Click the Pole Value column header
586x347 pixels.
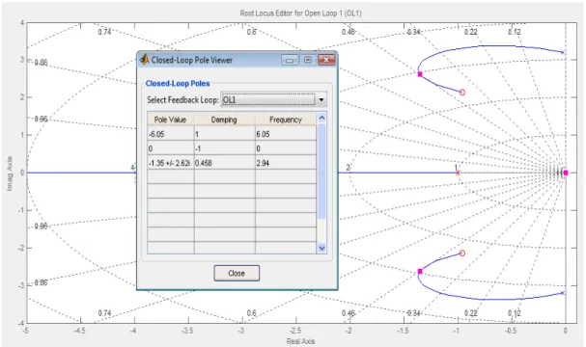point(171,120)
